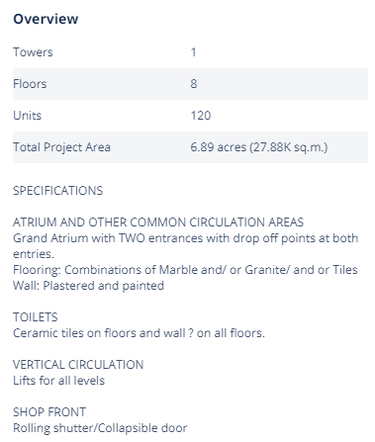
Task: Click the Overview heading
Action: pyautogui.click(x=46, y=19)
